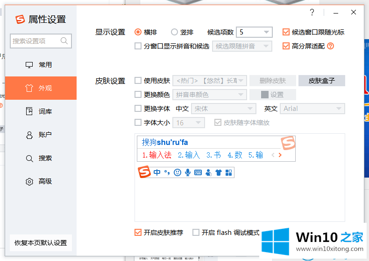369x261 pixels.
Task: Click candidate 5.输 in the preview
Action: 256,155
